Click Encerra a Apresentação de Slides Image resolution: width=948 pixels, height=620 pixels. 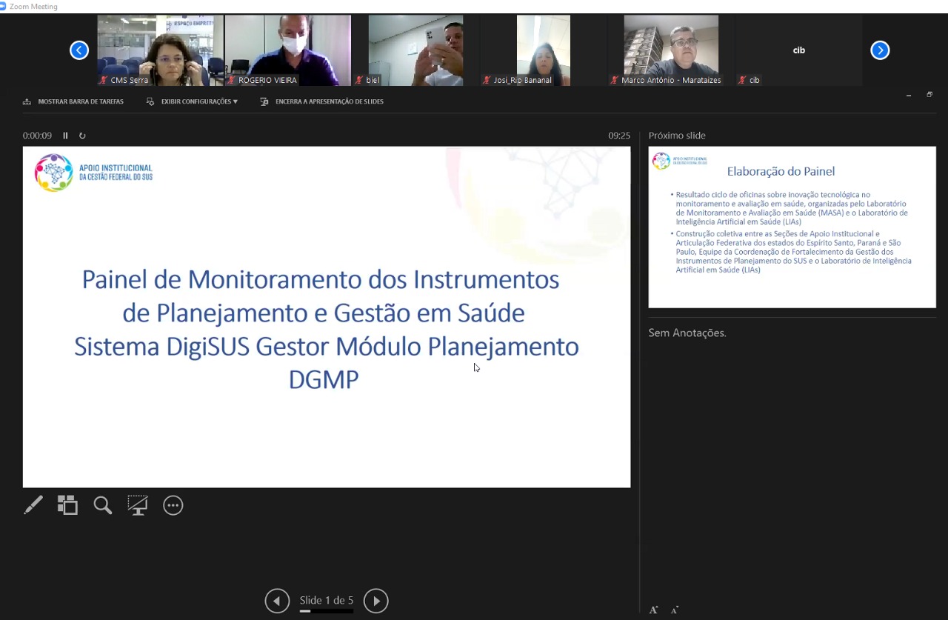[322, 101]
